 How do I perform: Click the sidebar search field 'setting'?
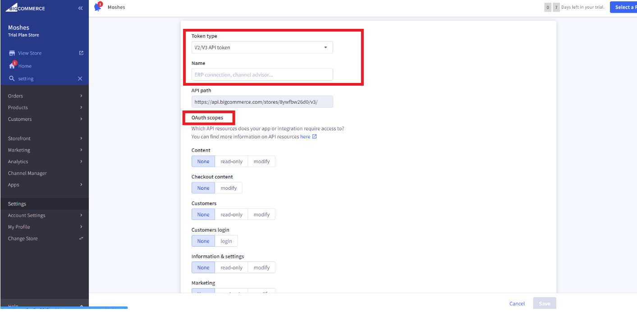tap(45, 78)
